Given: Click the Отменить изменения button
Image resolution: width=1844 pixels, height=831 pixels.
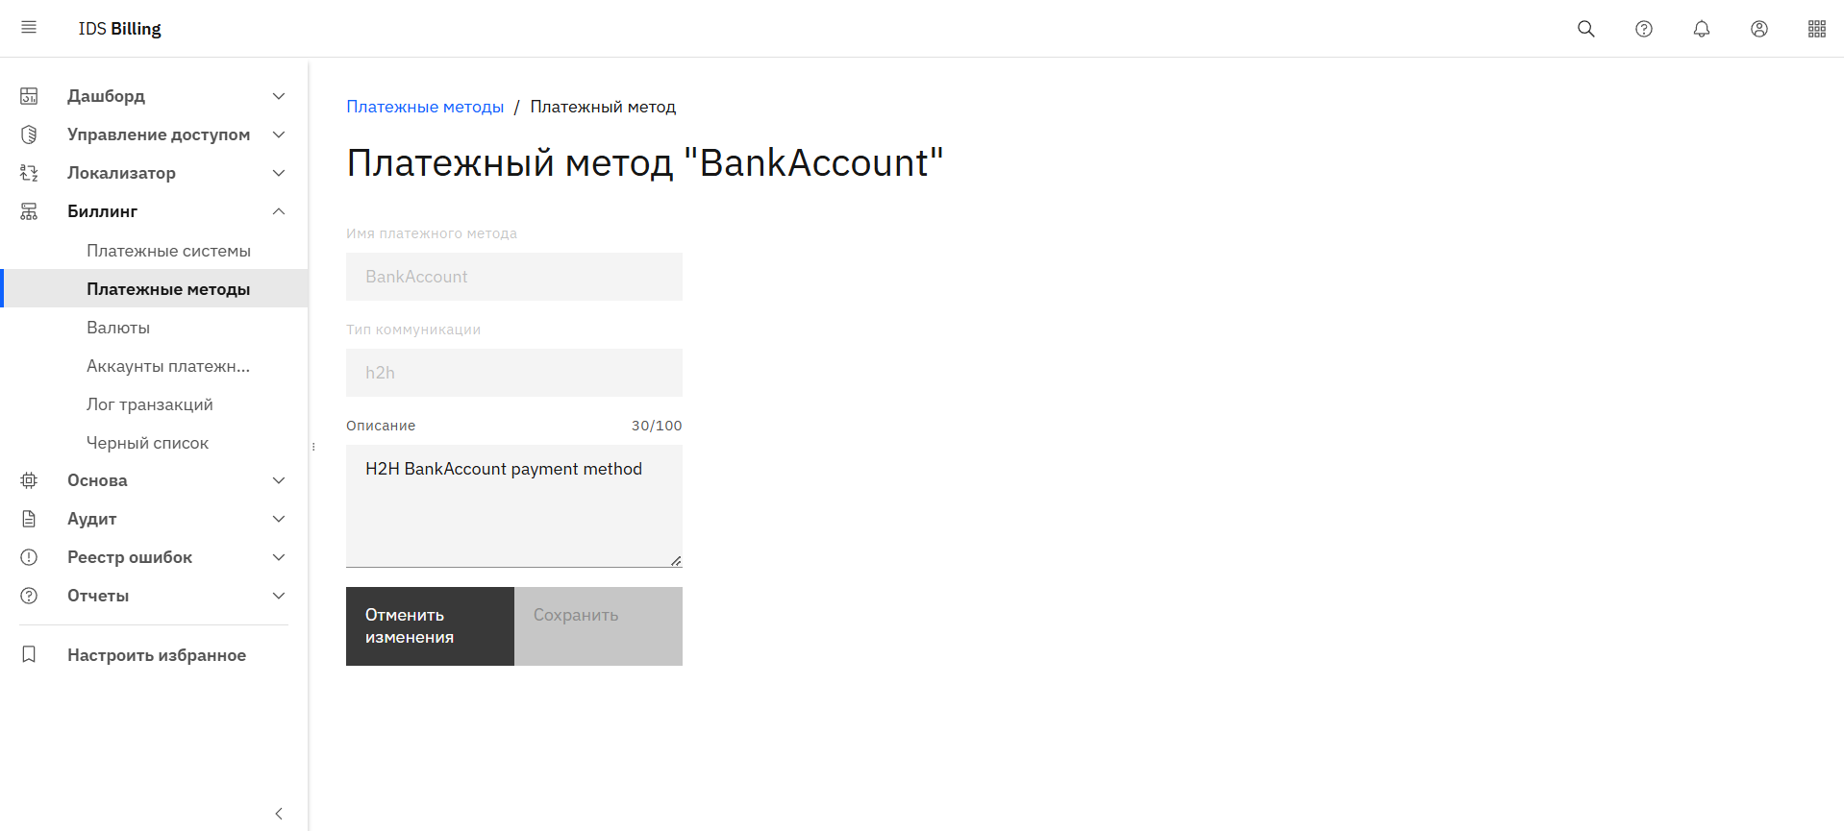Looking at the screenshot, I should click(430, 626).
